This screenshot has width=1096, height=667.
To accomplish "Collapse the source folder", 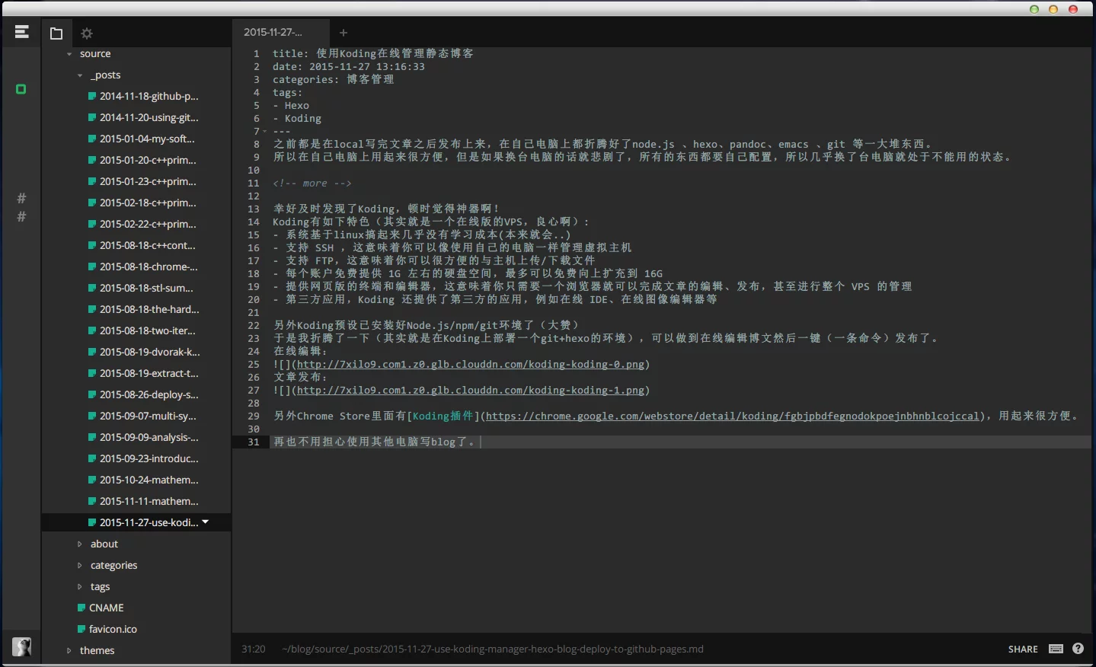I will click(69, 54).
